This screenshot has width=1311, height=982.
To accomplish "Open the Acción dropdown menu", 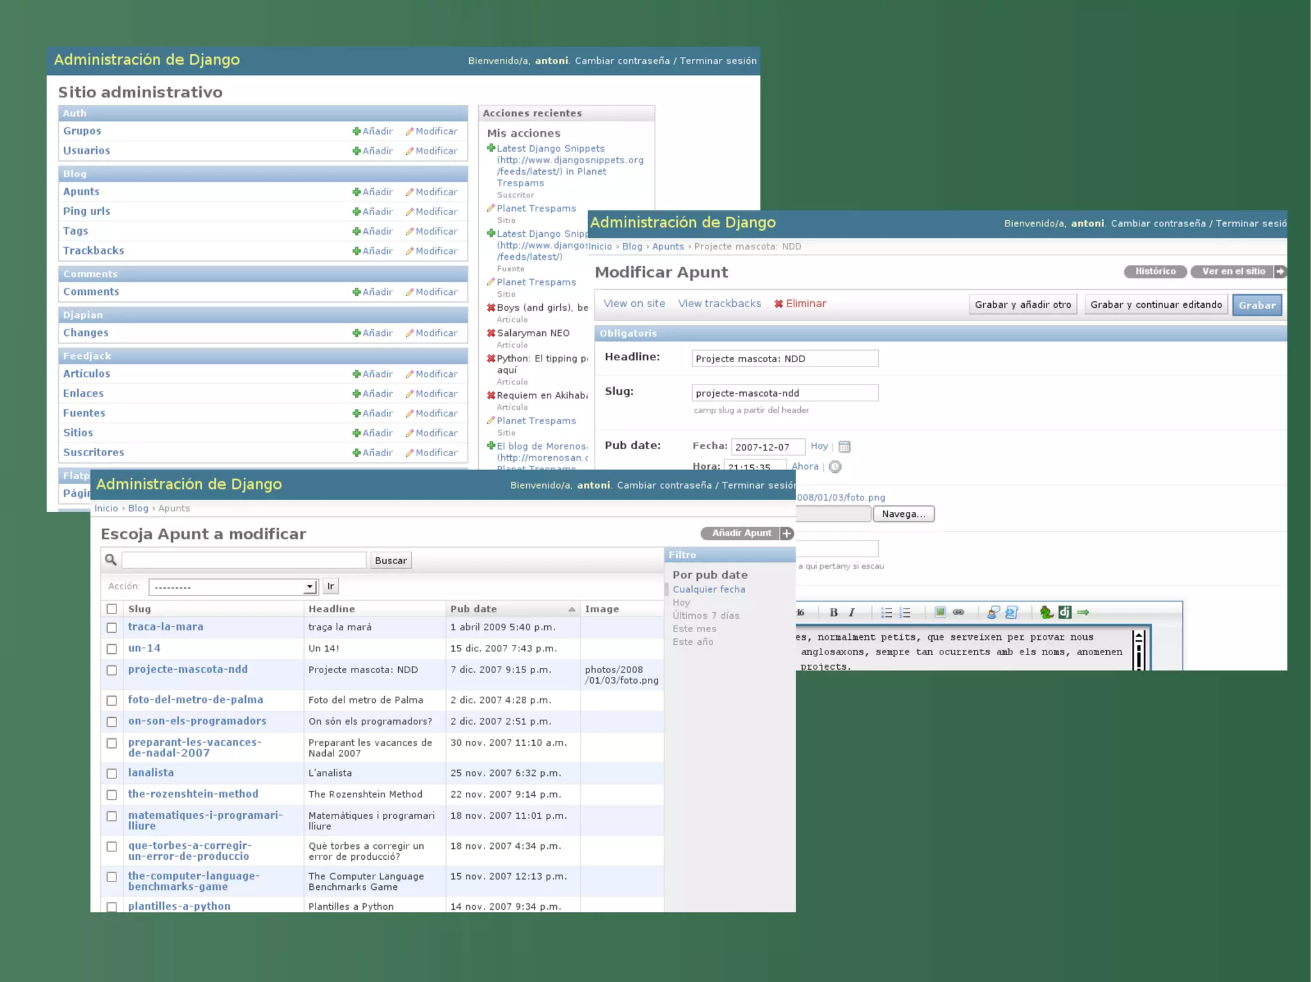I will tap(234, 587).
